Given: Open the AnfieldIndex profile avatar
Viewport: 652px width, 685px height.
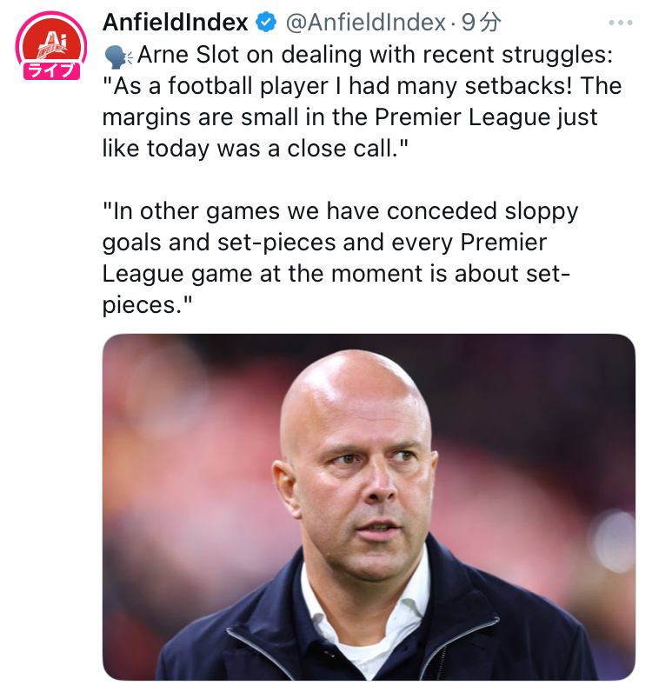Looking at the screenshot, I should point(50,44).
